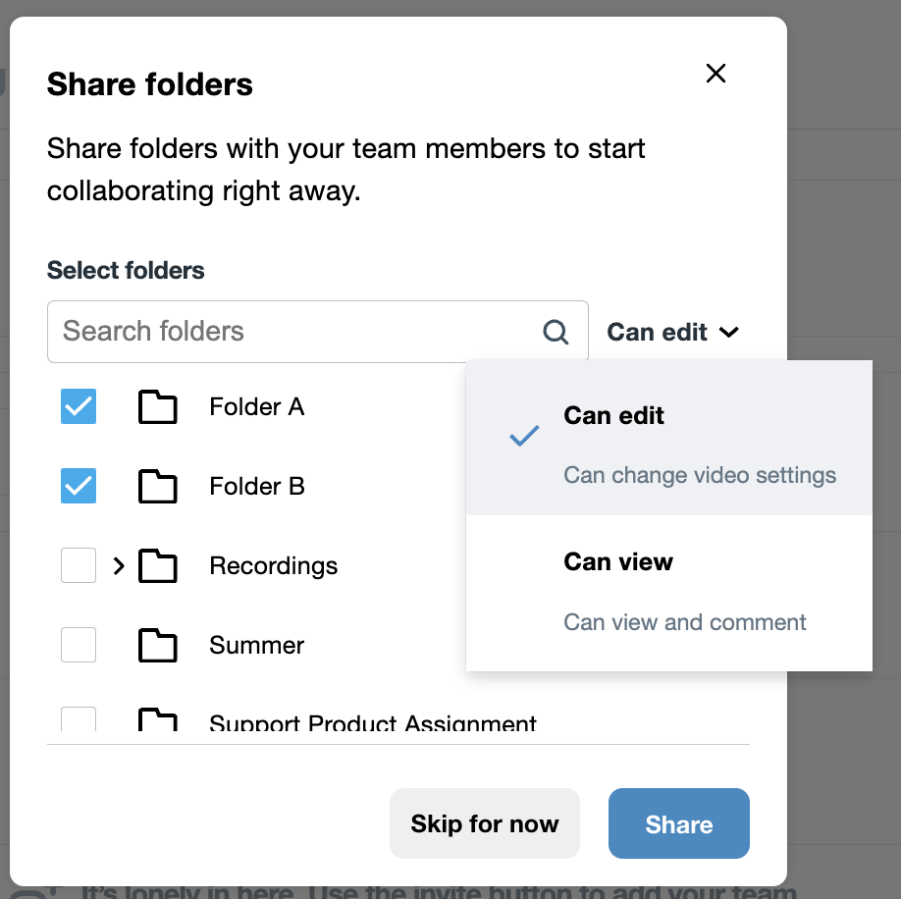Click the folder icon beside Summer
901x899 pixels.
pos(158,645)
